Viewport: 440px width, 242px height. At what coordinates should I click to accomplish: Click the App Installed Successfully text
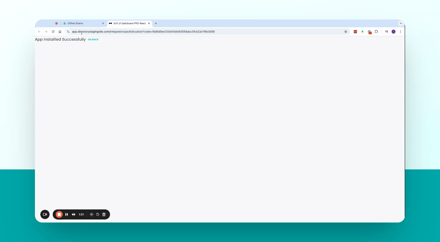(60, 39)
